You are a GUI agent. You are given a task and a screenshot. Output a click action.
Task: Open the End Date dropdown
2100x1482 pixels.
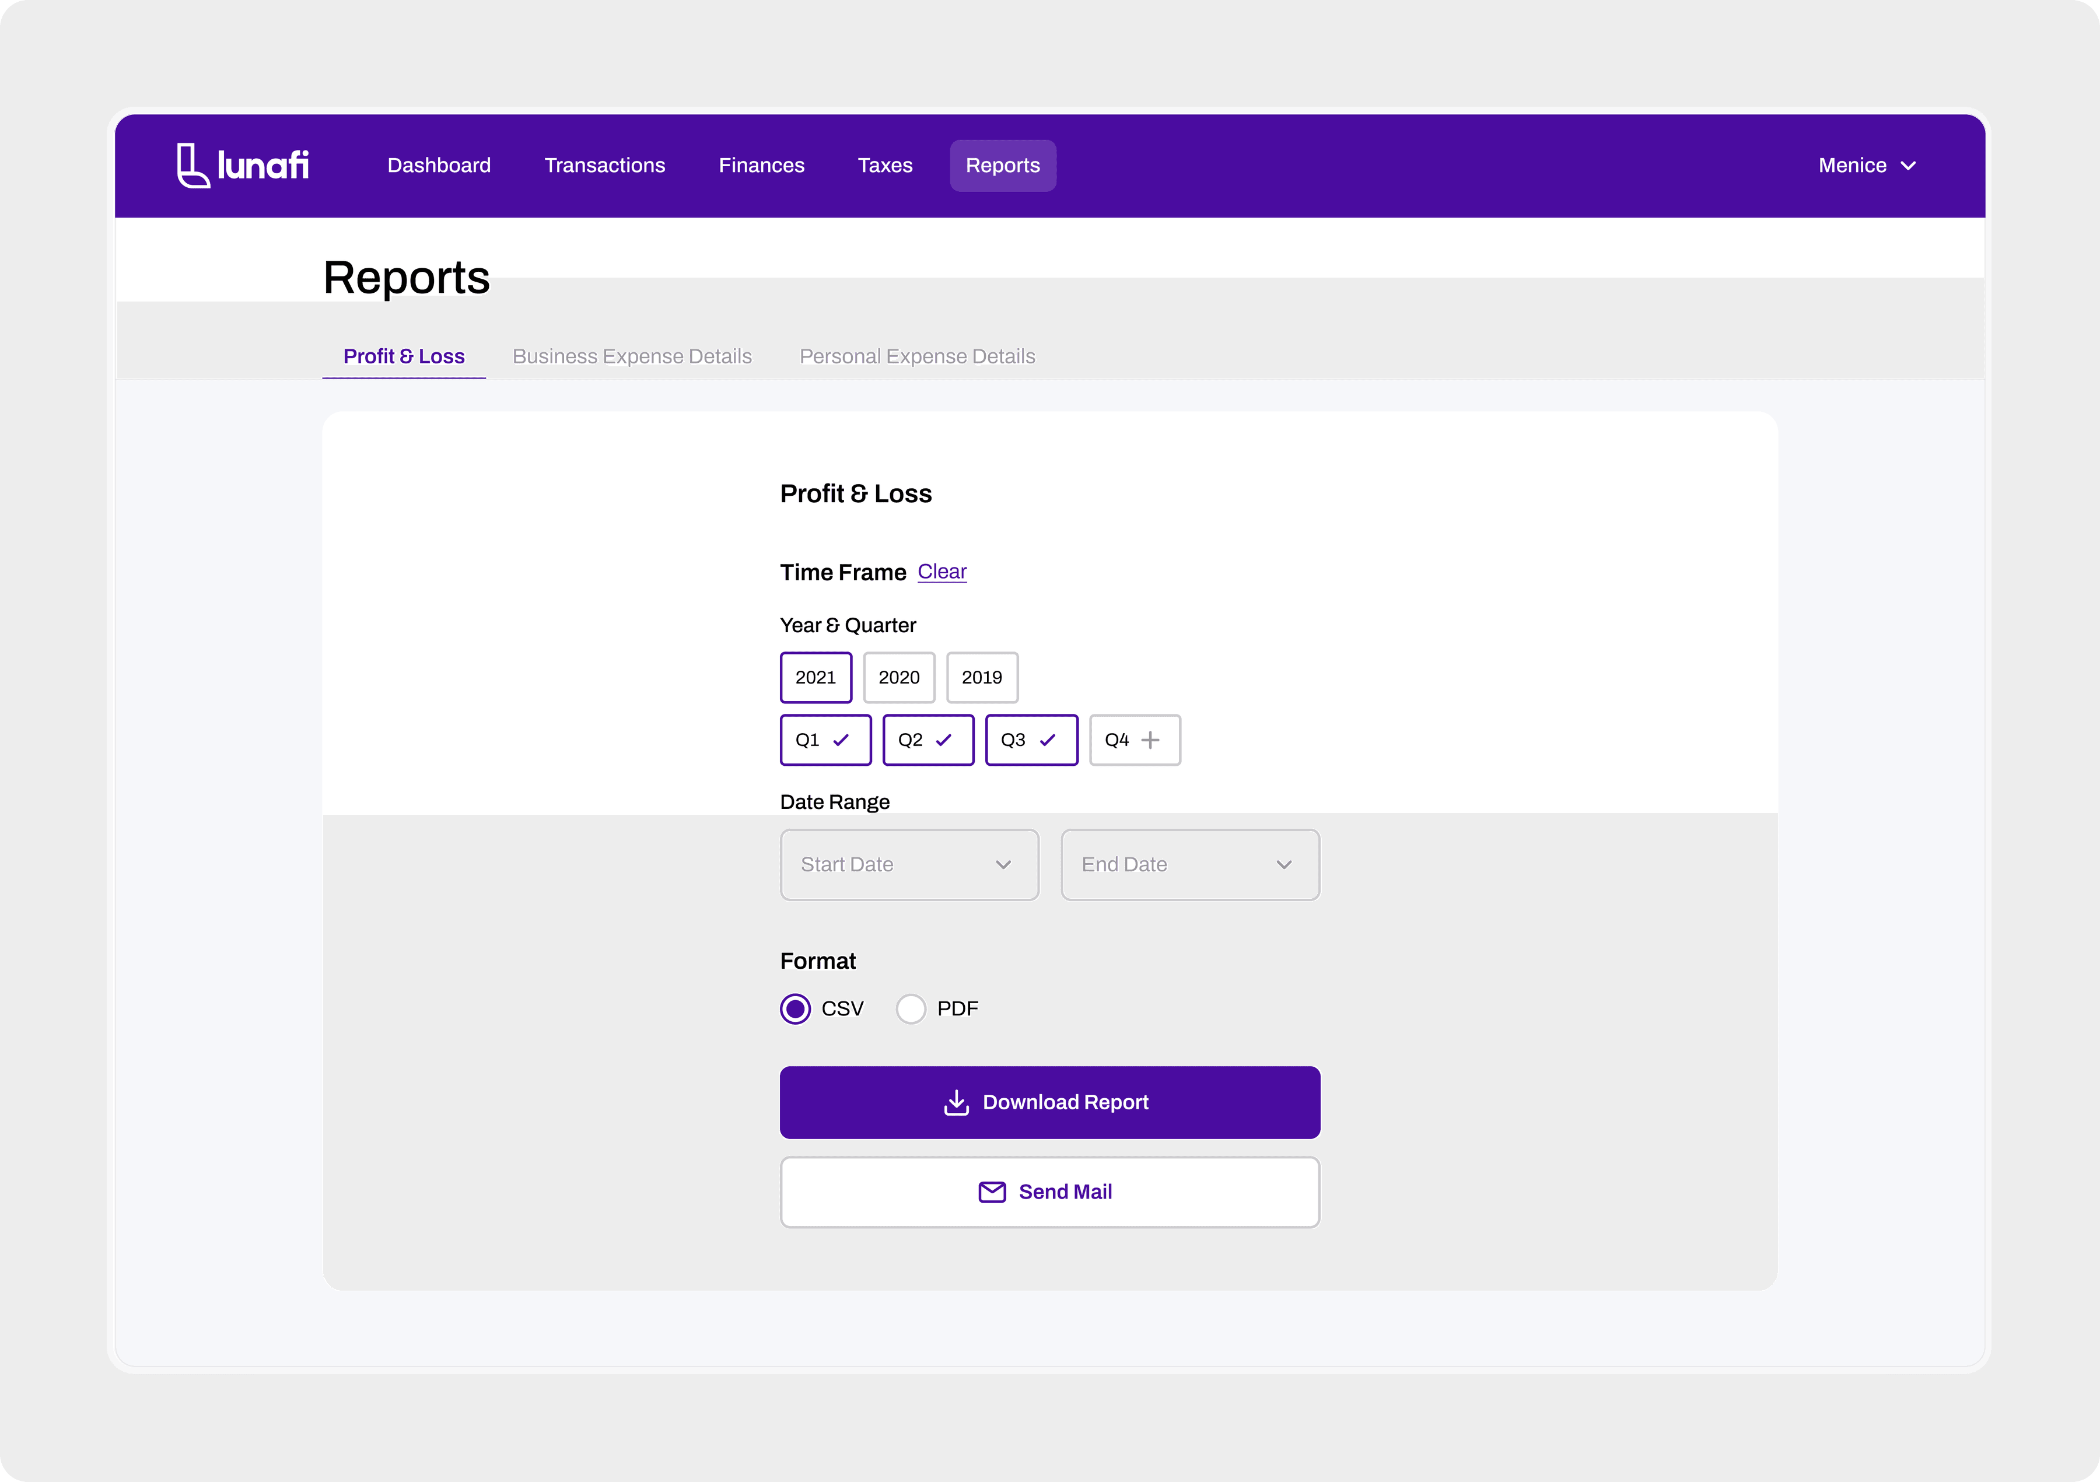[1190, 865]
